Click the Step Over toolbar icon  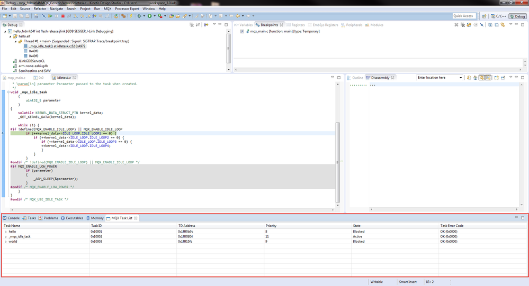pyautogui.click(x=82, y=16)
